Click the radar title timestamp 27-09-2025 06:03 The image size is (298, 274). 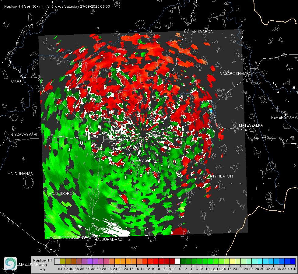(95, 6)
